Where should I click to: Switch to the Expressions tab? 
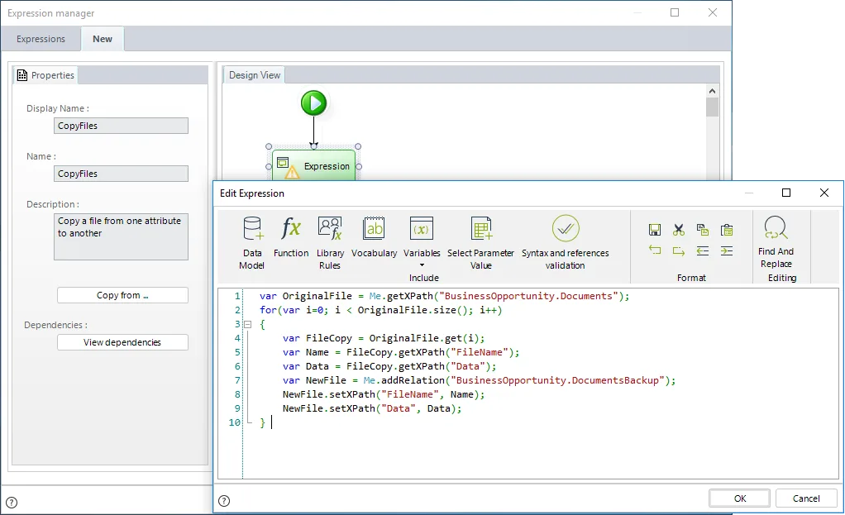[x=41, y=39]
